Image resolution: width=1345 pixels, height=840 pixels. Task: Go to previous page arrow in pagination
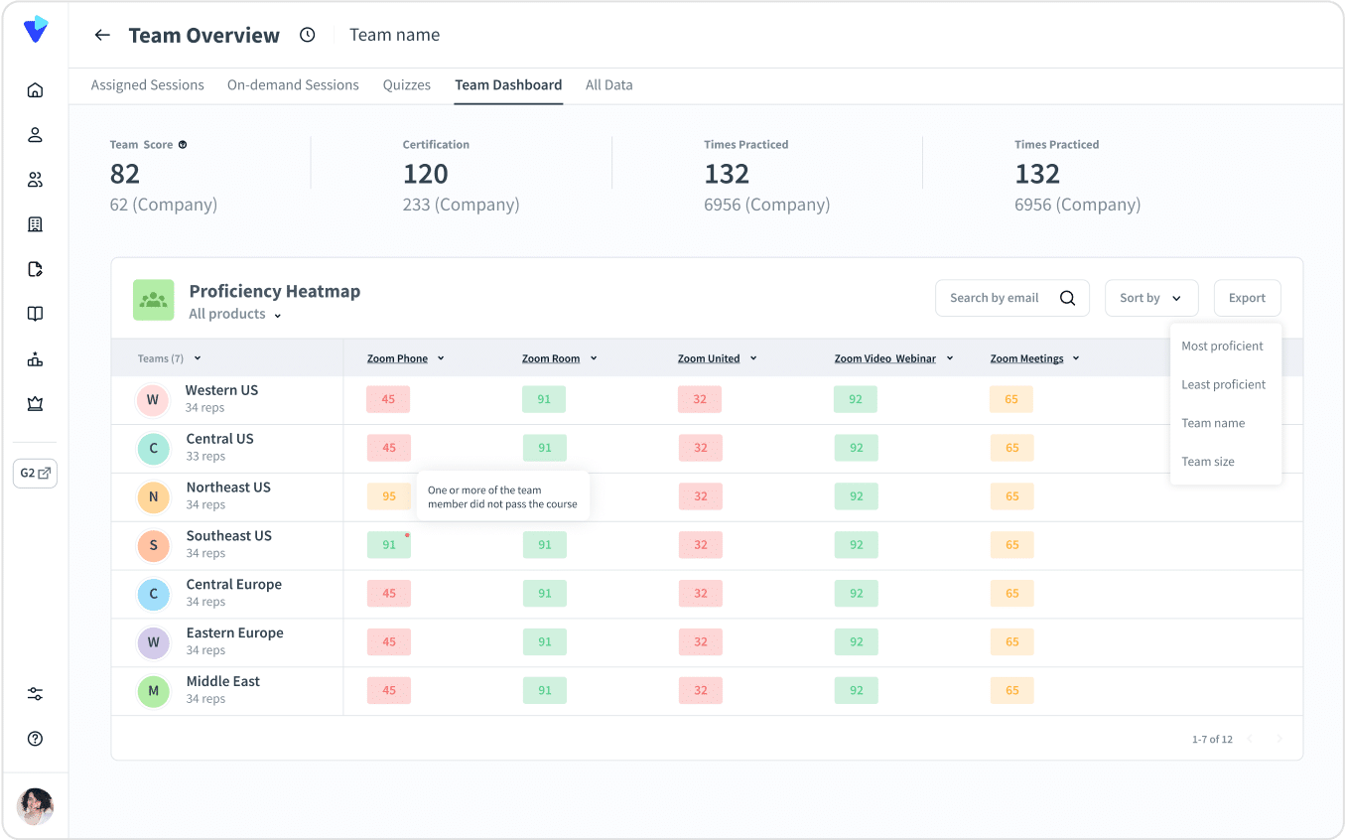pyautogui.click(x=1250, y=739)
